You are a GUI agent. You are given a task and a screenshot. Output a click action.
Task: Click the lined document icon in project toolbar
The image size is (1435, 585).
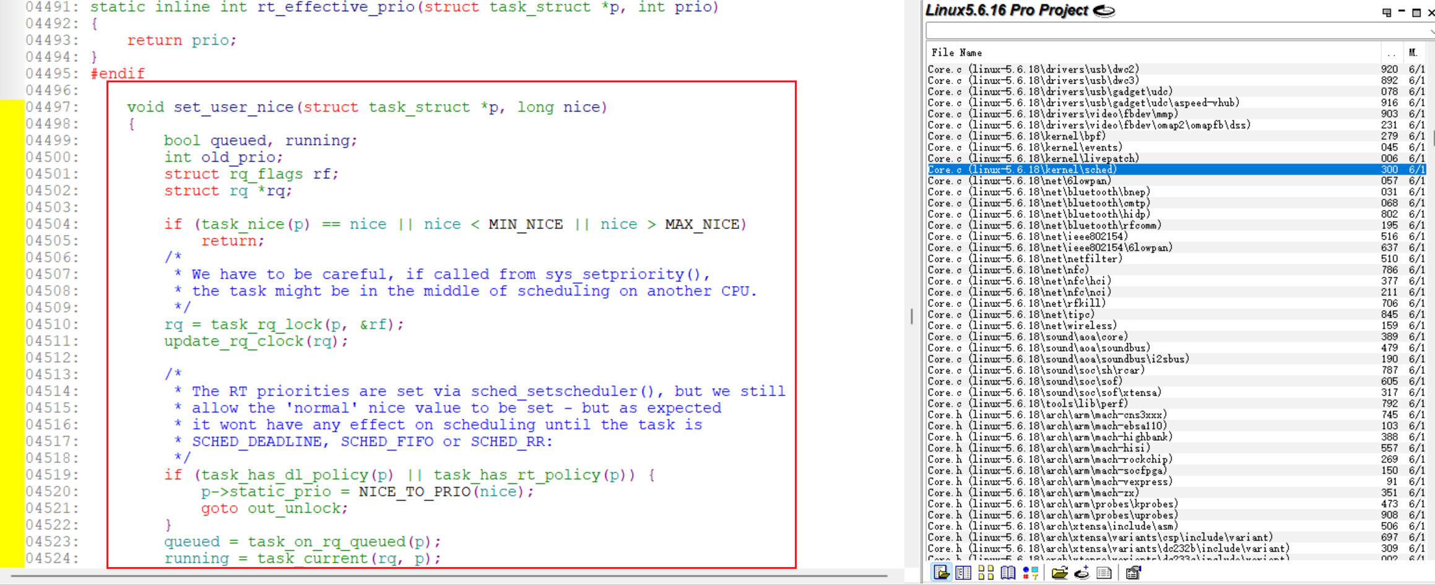1104,573
